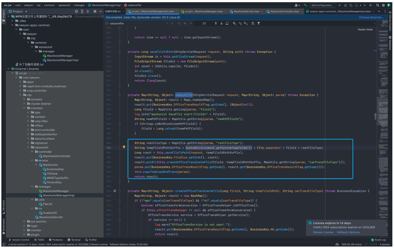Screen dimensions: 394x249
Task: Toggle whole Words (W) search option
Action: click(185, 24)
